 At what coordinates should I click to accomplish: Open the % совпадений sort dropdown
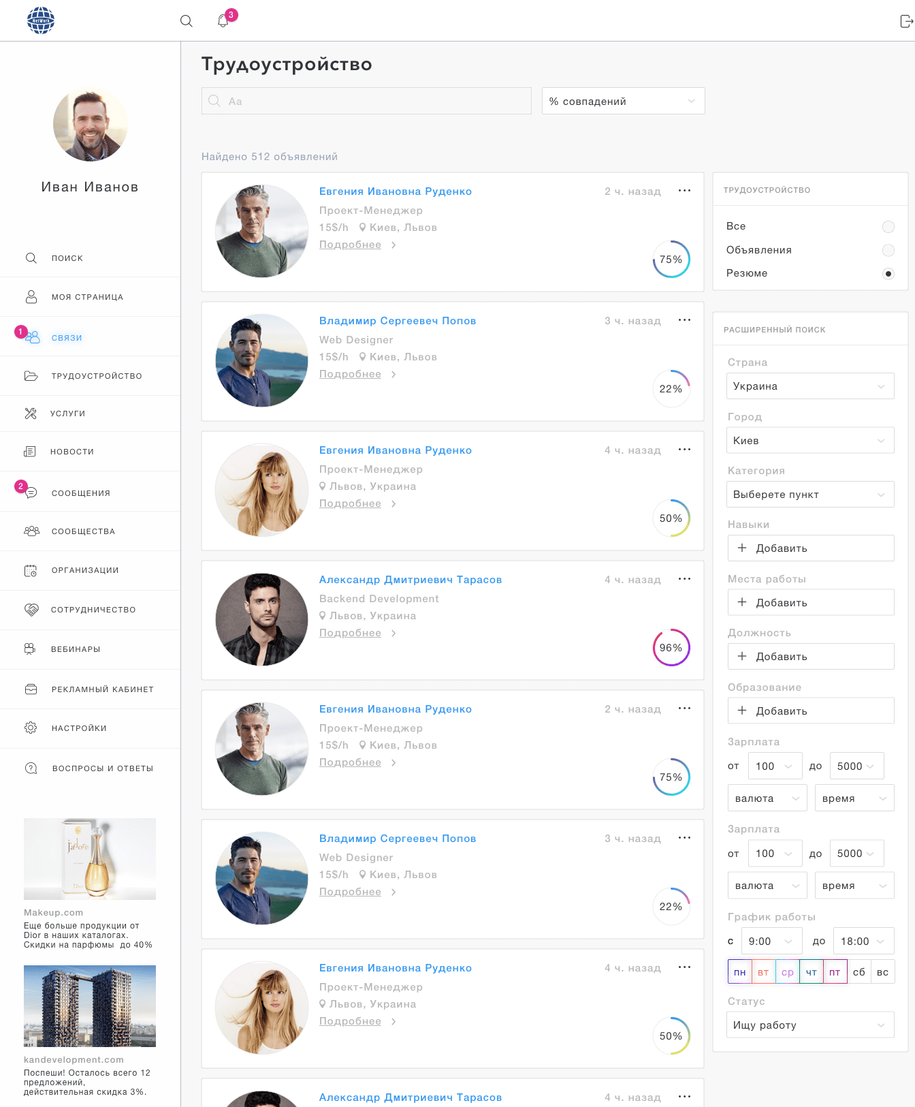623,101
